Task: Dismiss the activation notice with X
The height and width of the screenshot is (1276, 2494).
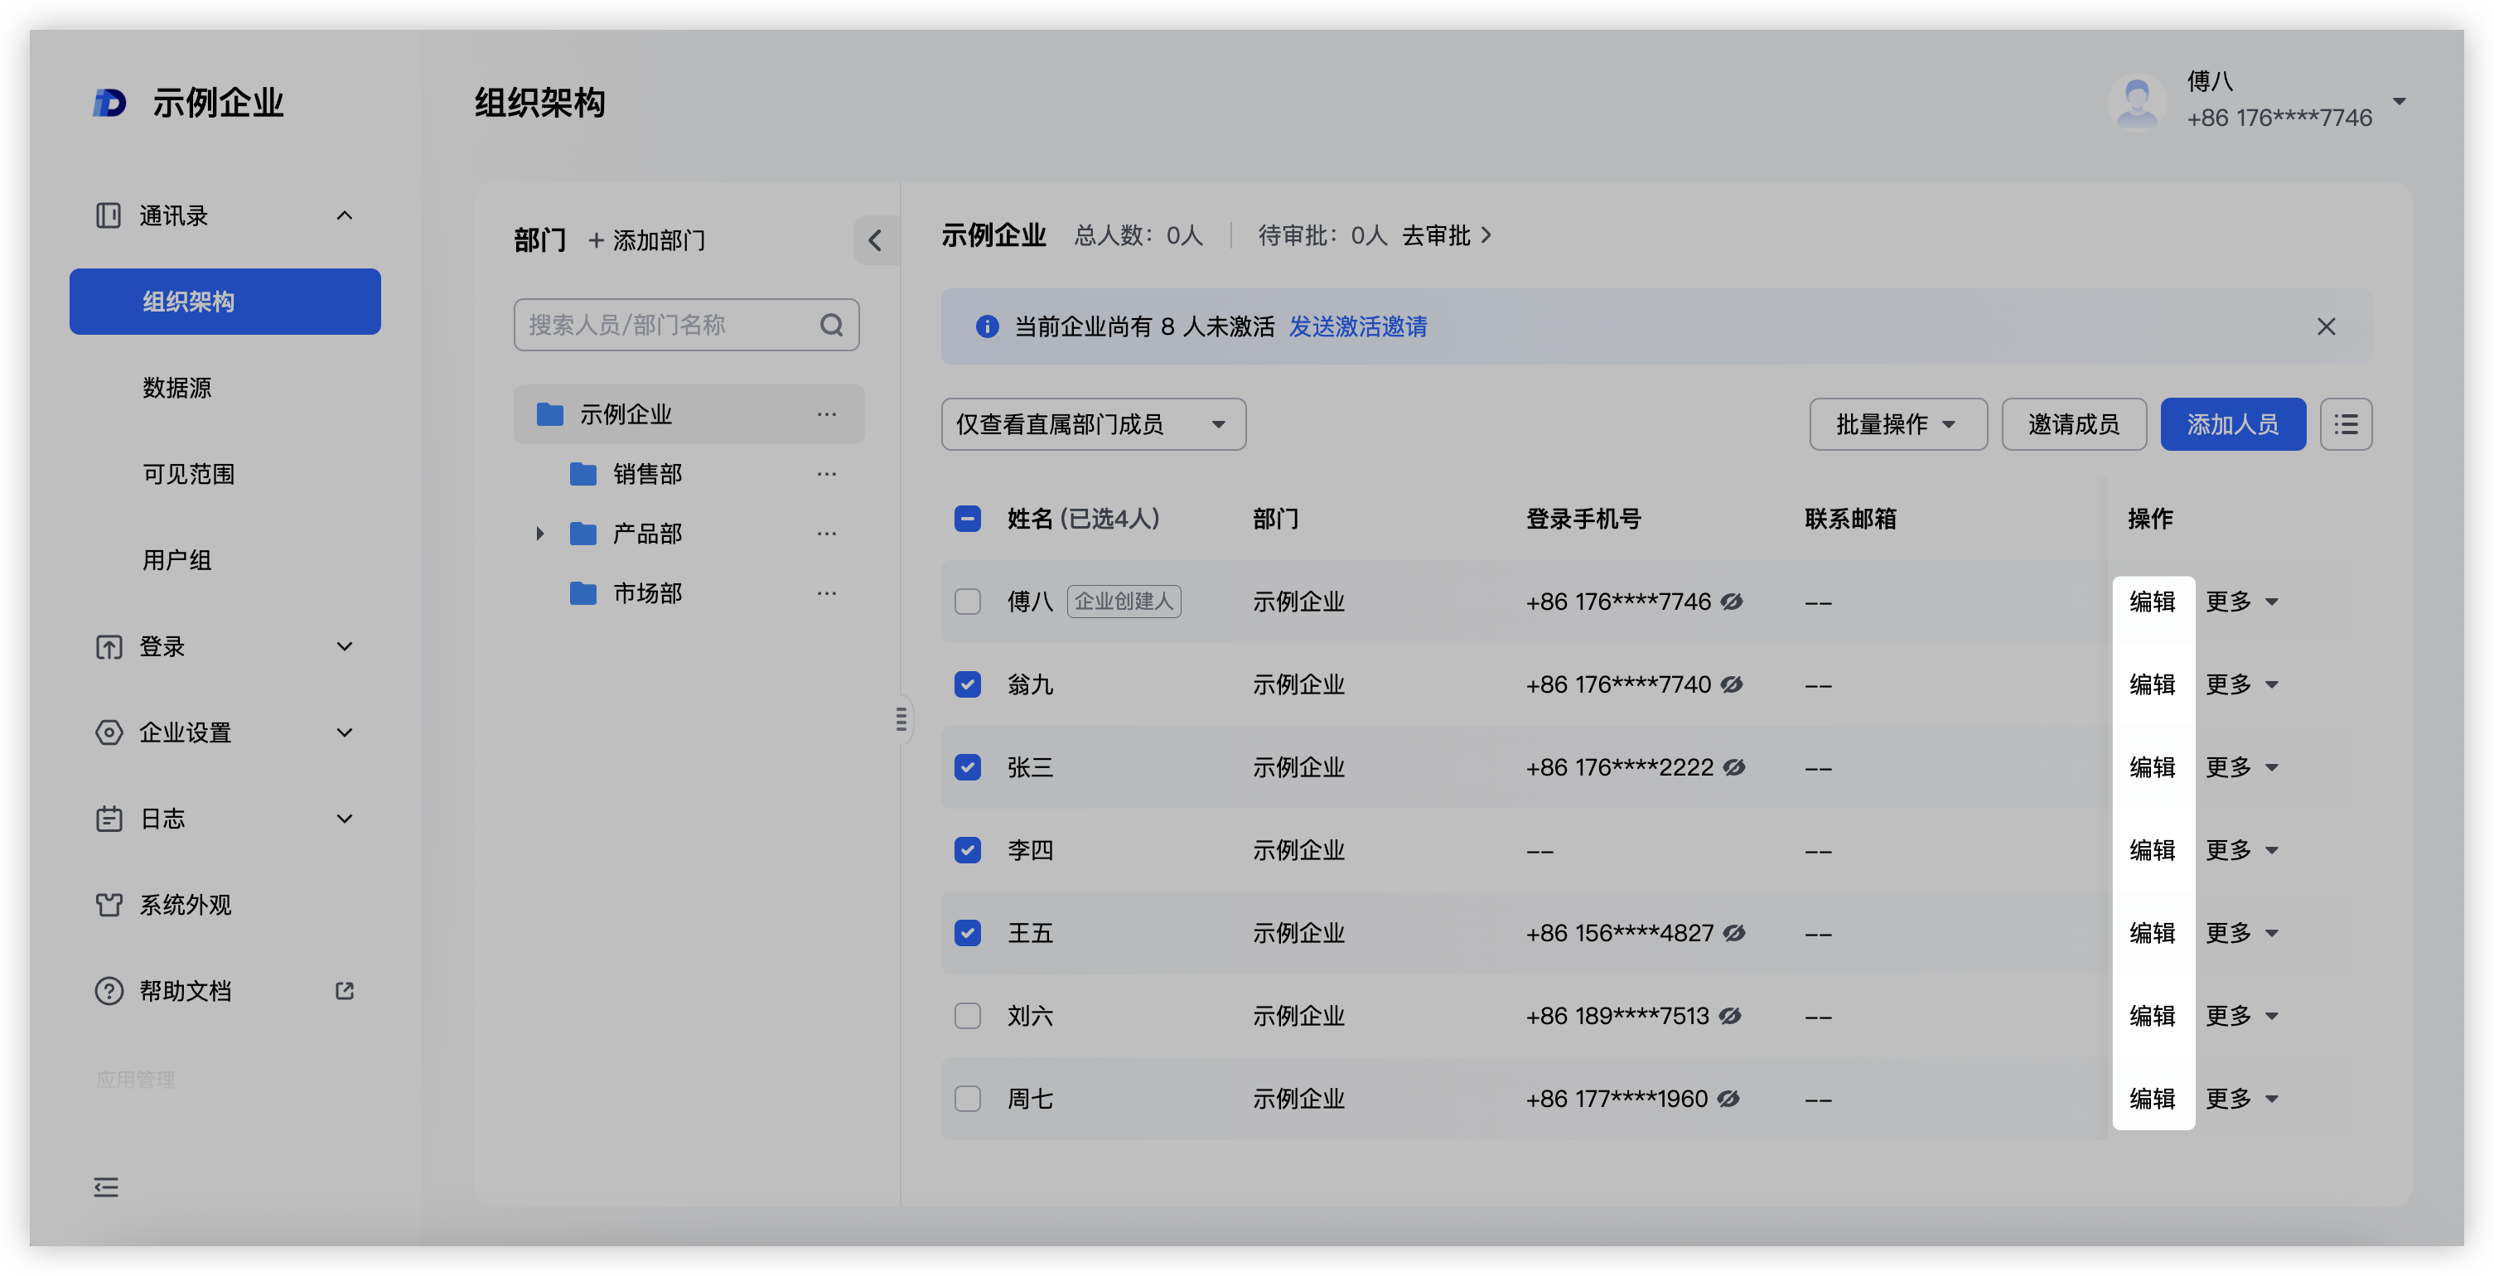Action: pyautogui.click(x=2326, y=326)
